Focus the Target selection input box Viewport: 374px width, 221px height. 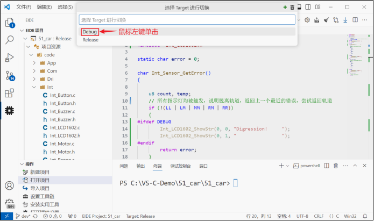[x=187, y=20]
